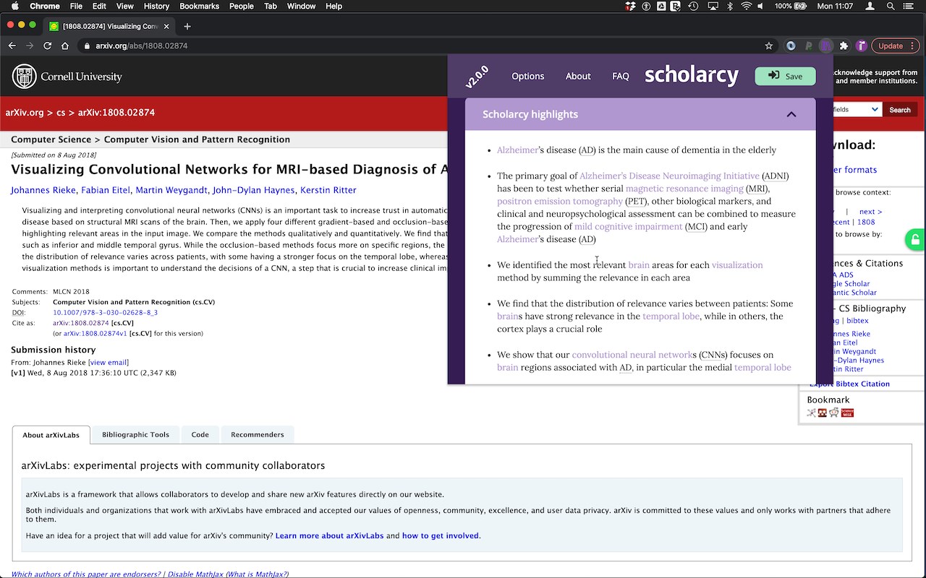Collapse the Scholarcy highlights section
The image size is (926, 578).
pyautogui.click(x=791, y=114)
